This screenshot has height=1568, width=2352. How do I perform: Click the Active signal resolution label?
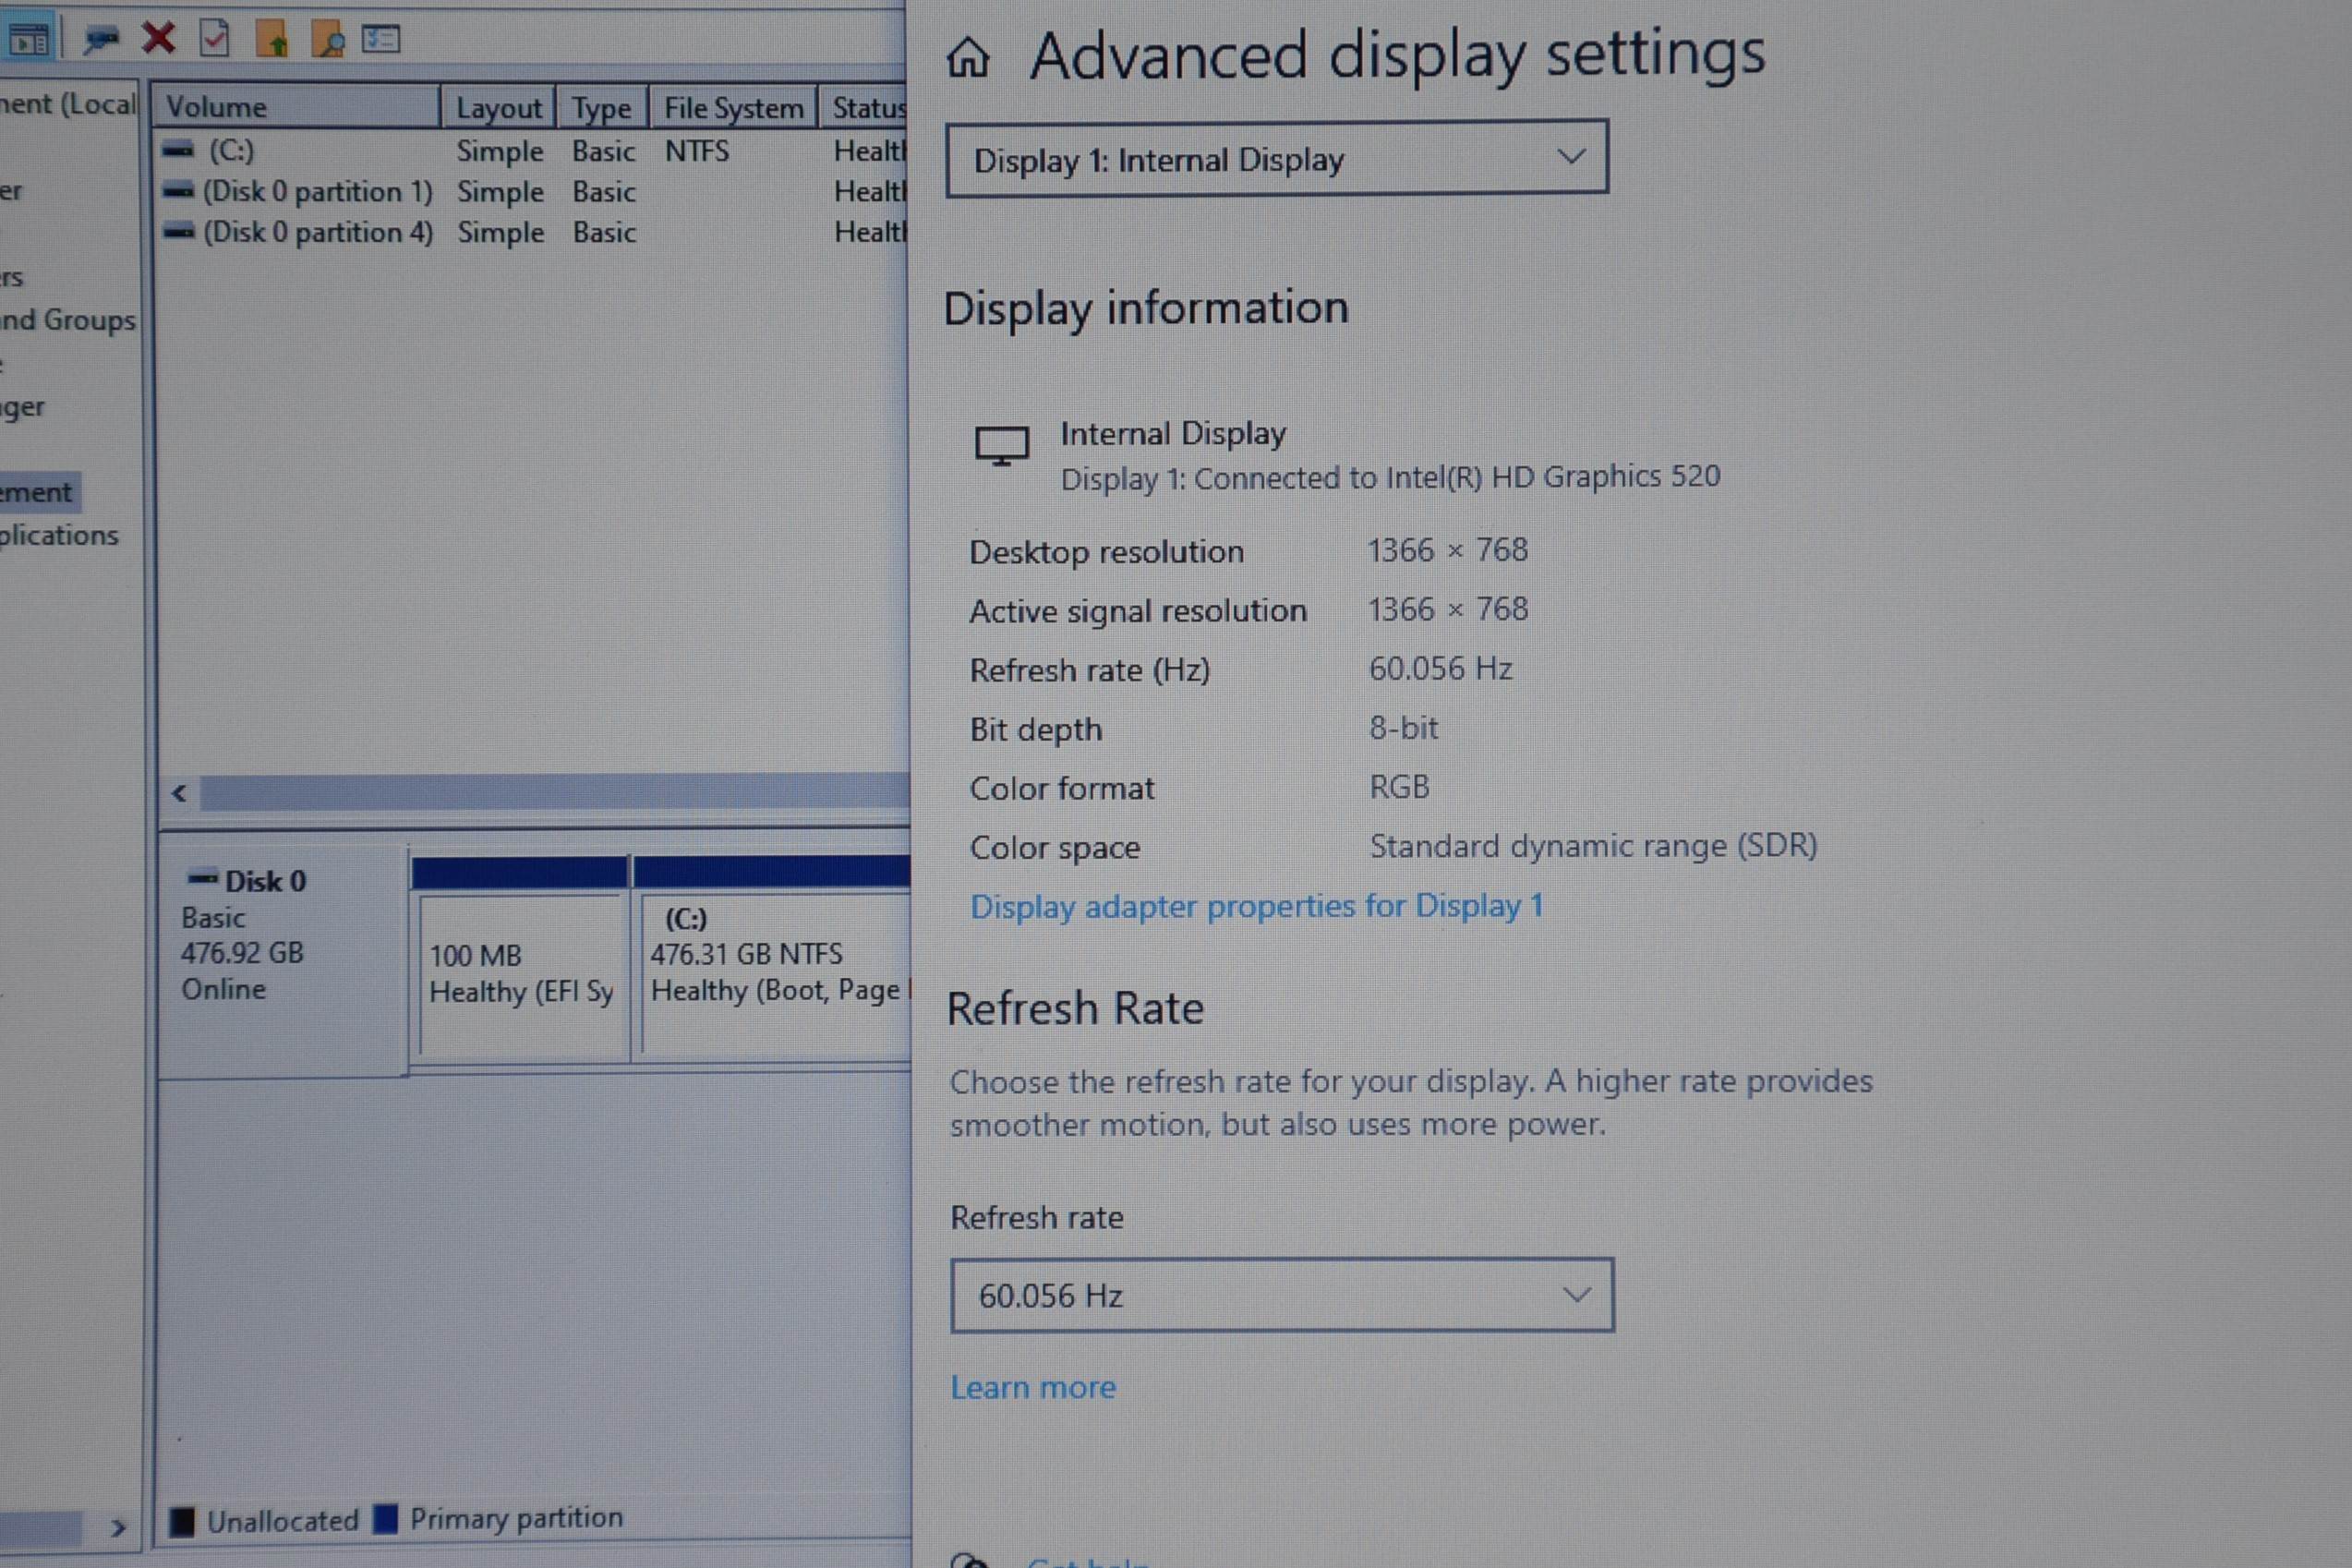(1138, 610)
